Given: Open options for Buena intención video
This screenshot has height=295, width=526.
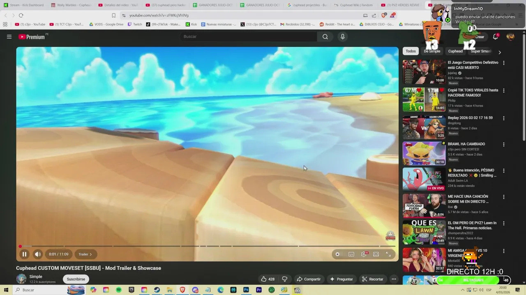Looking at the screenshot, I should tap(504, 170).
